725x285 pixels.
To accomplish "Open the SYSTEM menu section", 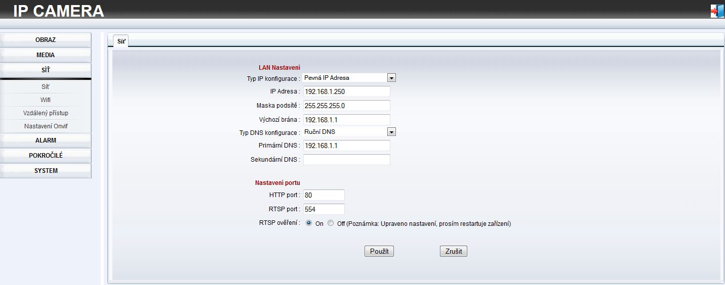I will coord(46,171).
